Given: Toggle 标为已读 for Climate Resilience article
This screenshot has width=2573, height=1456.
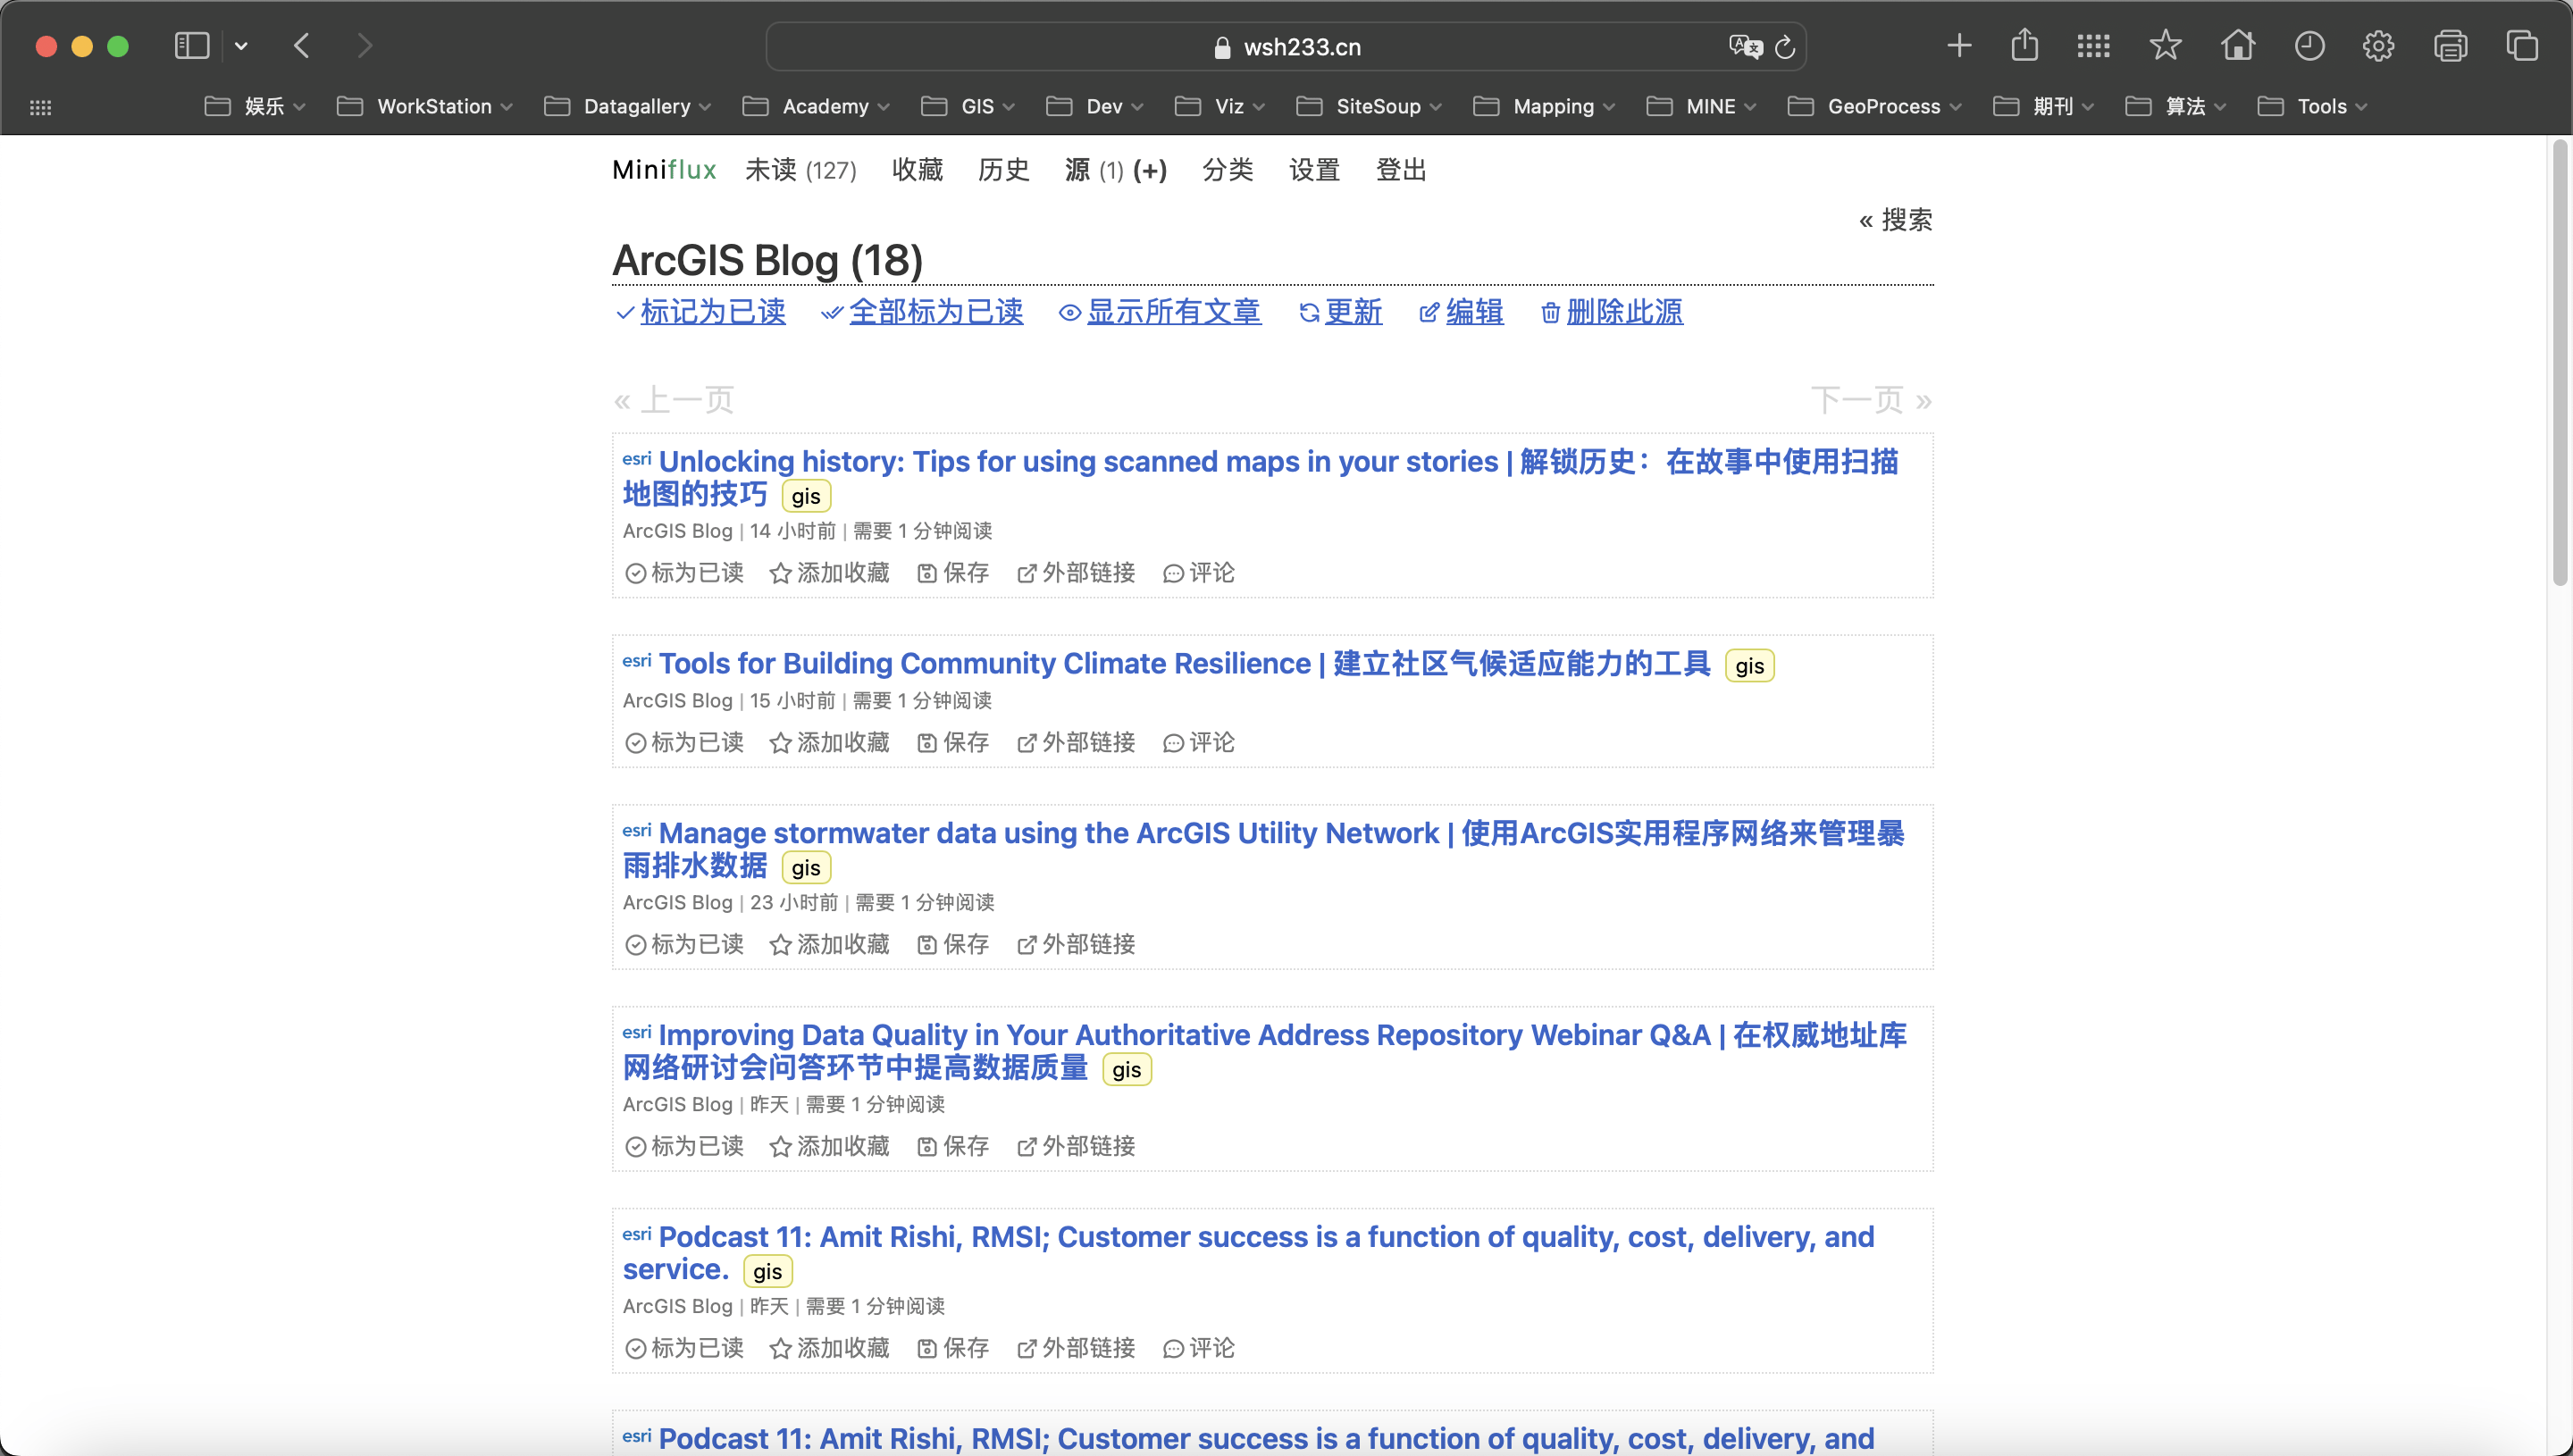Looking at the screenshot, I should 685,743.
